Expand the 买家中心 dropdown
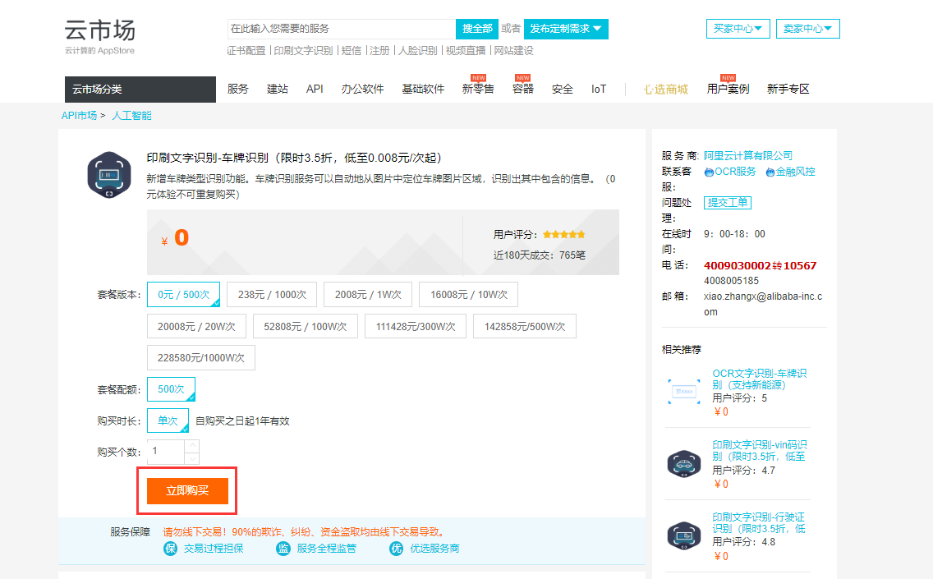 coord(738,29)
